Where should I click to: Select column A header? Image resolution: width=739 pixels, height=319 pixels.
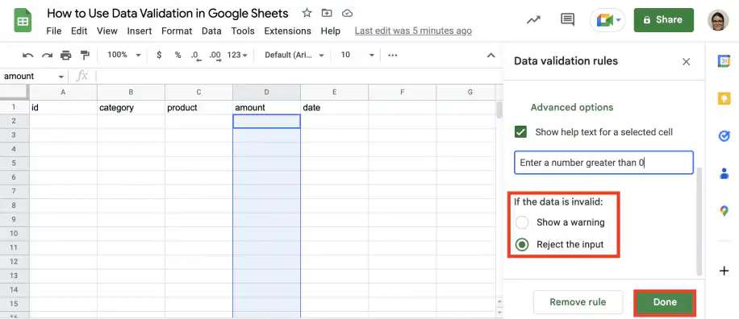pos(63,92)
